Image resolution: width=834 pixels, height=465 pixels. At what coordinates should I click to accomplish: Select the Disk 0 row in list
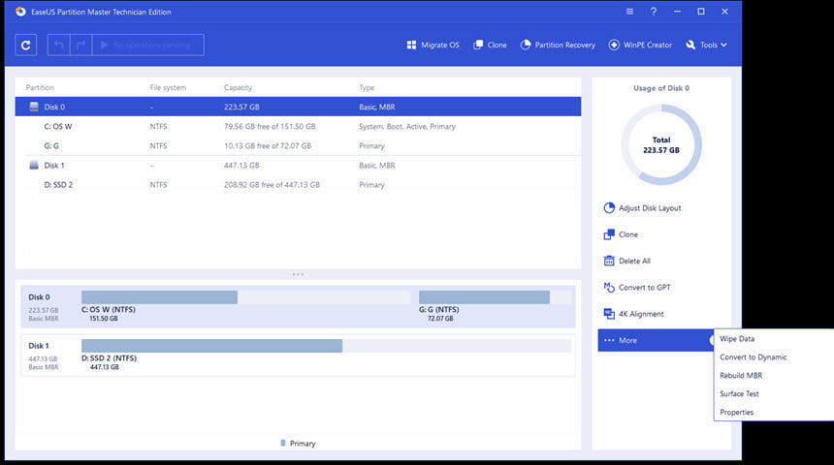click(x=298, y=107)
